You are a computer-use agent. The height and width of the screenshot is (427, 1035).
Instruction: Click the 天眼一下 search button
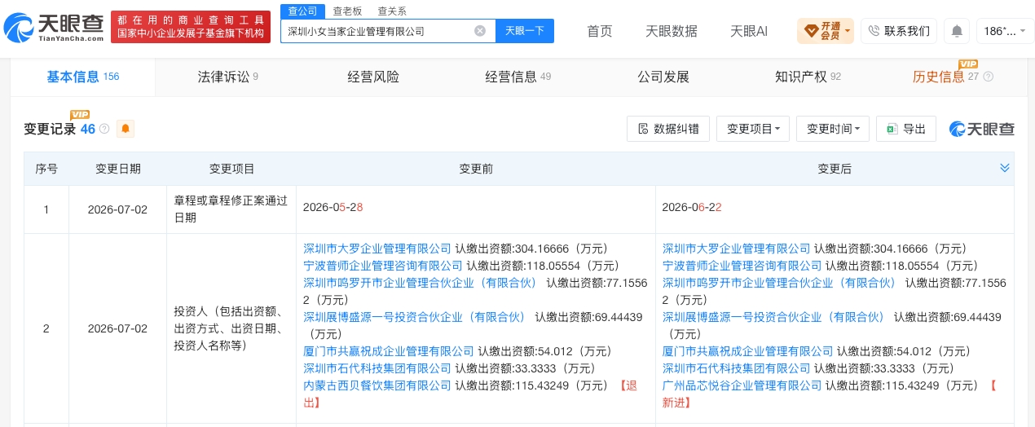coord(525,31)
